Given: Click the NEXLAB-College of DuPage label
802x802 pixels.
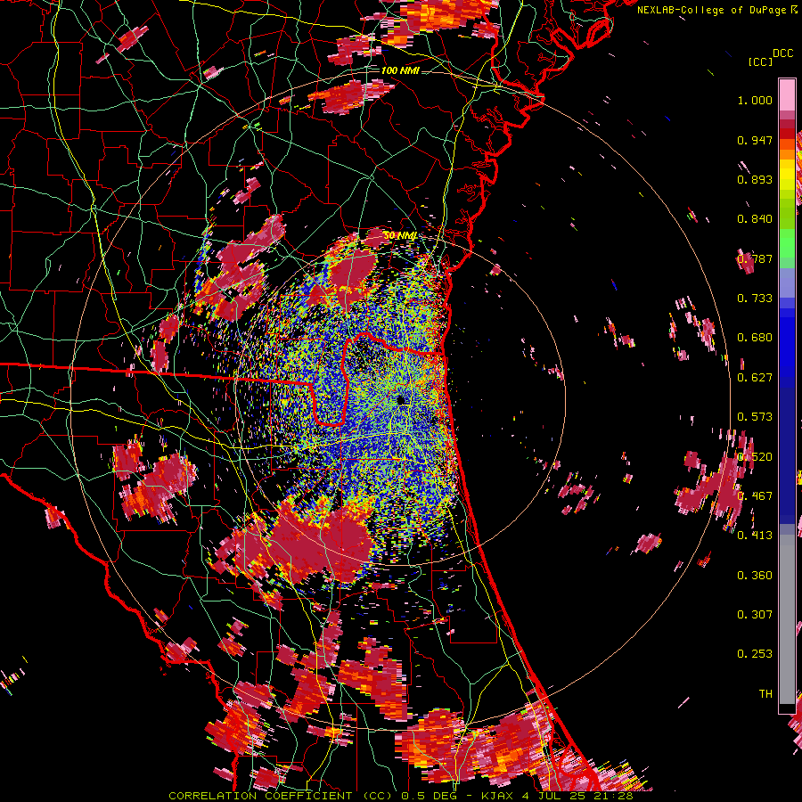Looking at the screenshot, I should [x=711, y=10].
